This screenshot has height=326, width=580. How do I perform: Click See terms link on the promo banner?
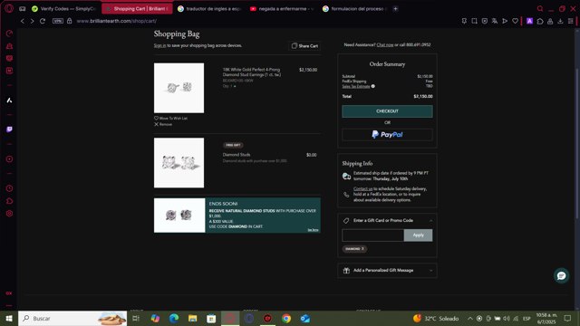click(x=313, y=230)
